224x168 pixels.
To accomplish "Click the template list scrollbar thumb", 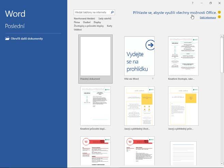I will [x=222, y=56].
